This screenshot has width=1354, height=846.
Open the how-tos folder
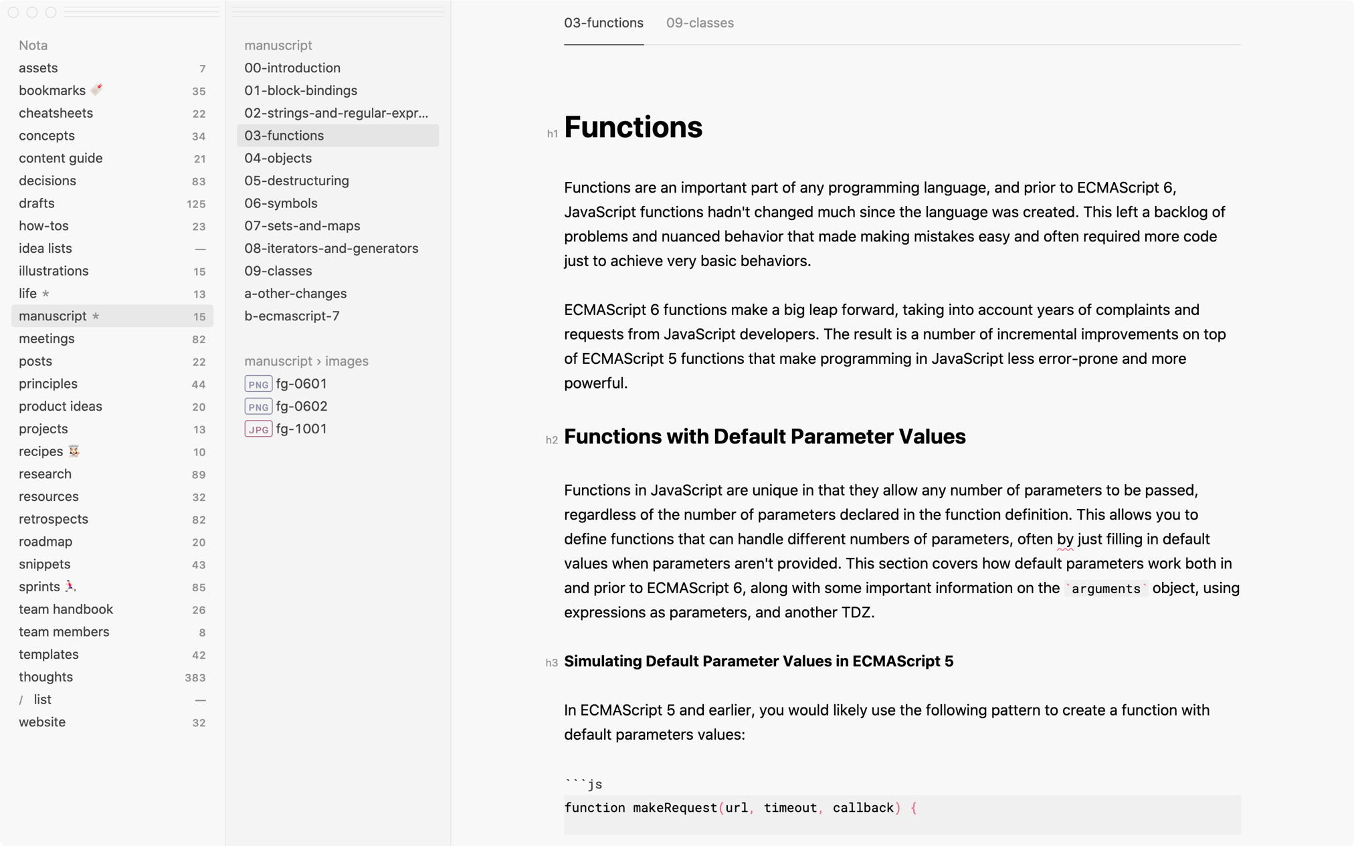click(x=112, y=226)
